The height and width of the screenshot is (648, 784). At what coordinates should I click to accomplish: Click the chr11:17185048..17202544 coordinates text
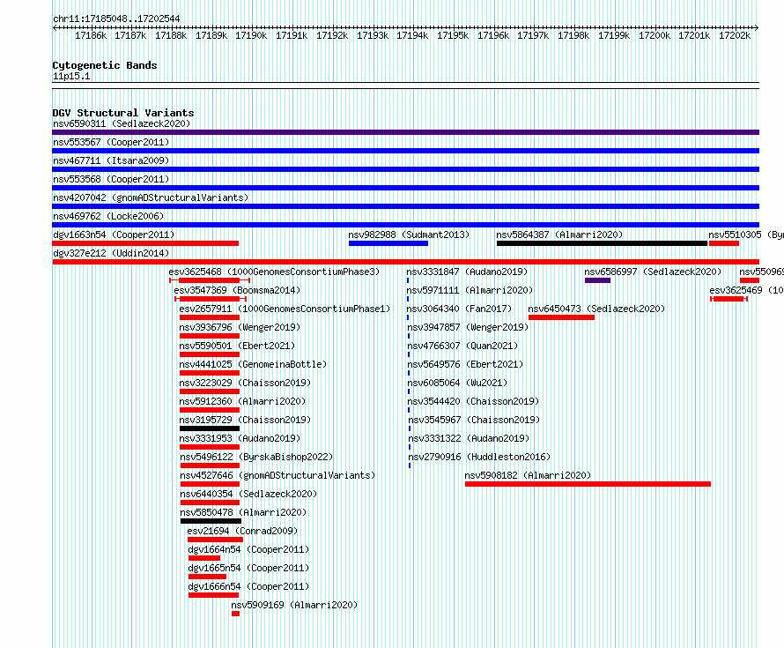pos(116,19)
